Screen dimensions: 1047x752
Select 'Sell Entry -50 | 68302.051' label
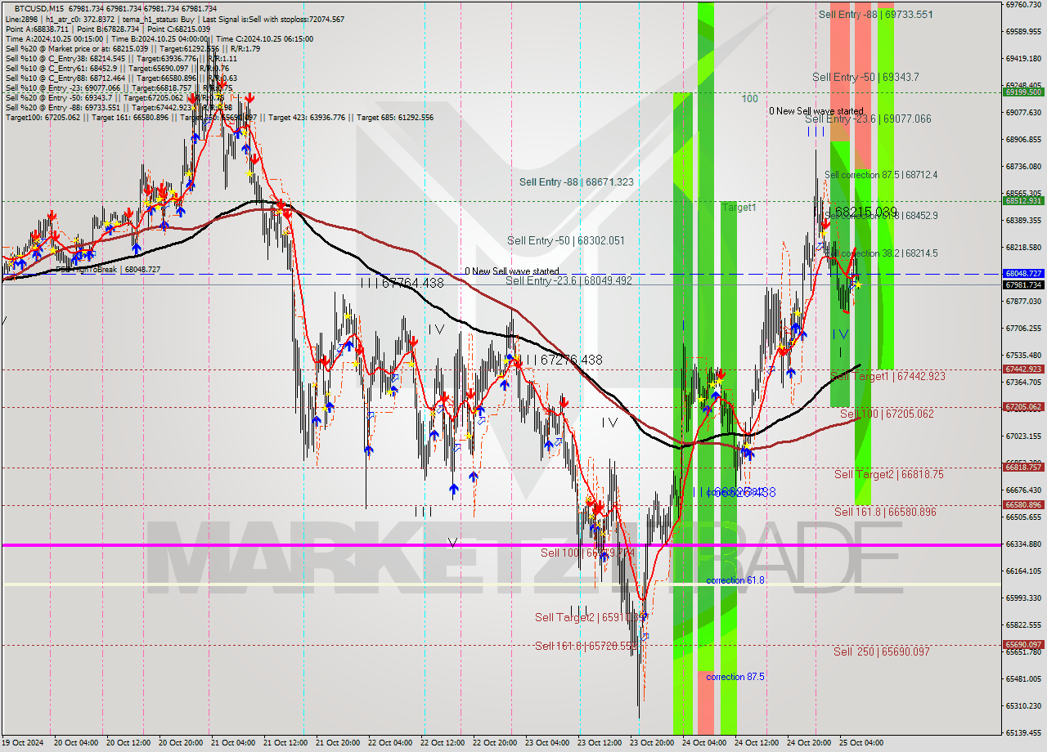[x=566, y=240]
